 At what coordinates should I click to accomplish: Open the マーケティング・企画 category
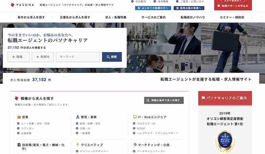pyautogui.click(x=154, y=145)
